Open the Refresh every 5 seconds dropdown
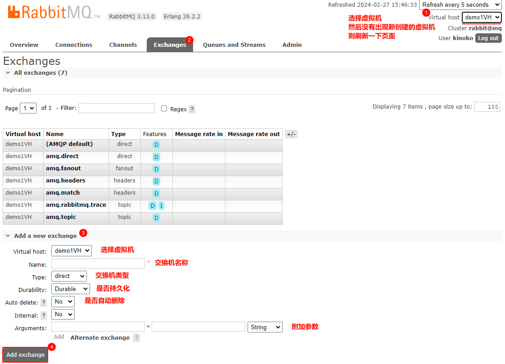 [x=460, y=5]
